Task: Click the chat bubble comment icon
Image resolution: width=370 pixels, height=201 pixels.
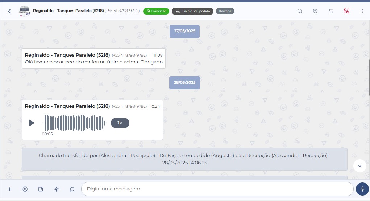Action: (x=72, y=189)
